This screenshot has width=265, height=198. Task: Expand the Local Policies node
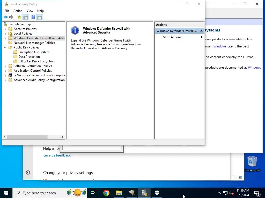click(x=5, y=34)
